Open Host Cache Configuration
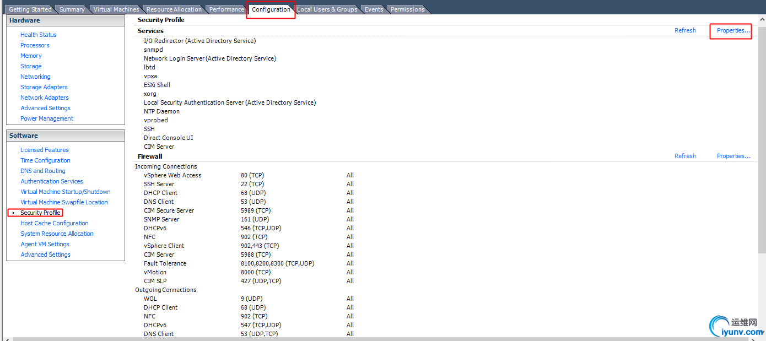This screenshot has height=341, width=766. (x=55, y=223)
